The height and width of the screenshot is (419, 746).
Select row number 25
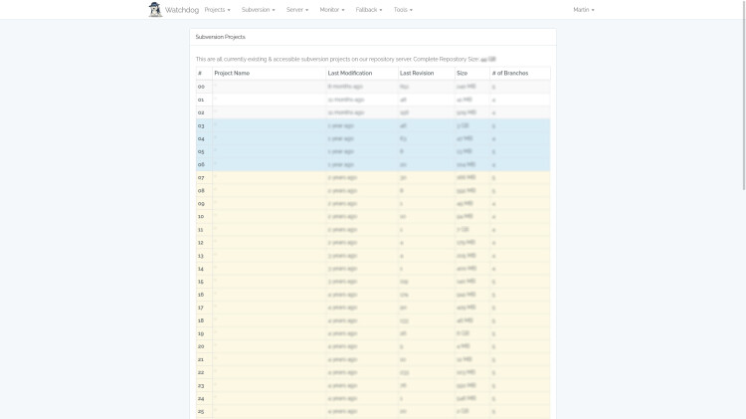373,411
